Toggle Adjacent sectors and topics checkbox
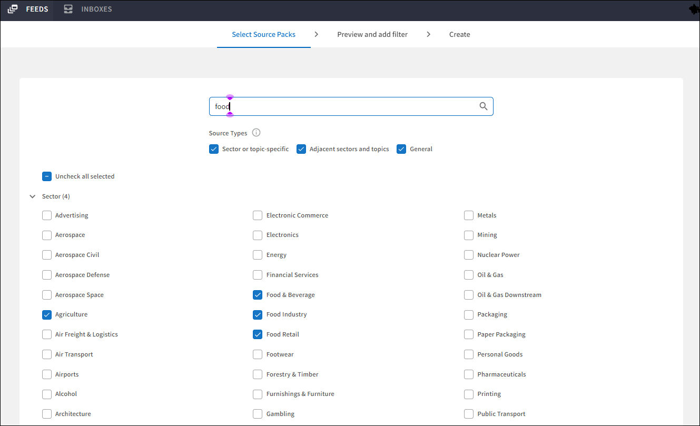 point(301,149)
